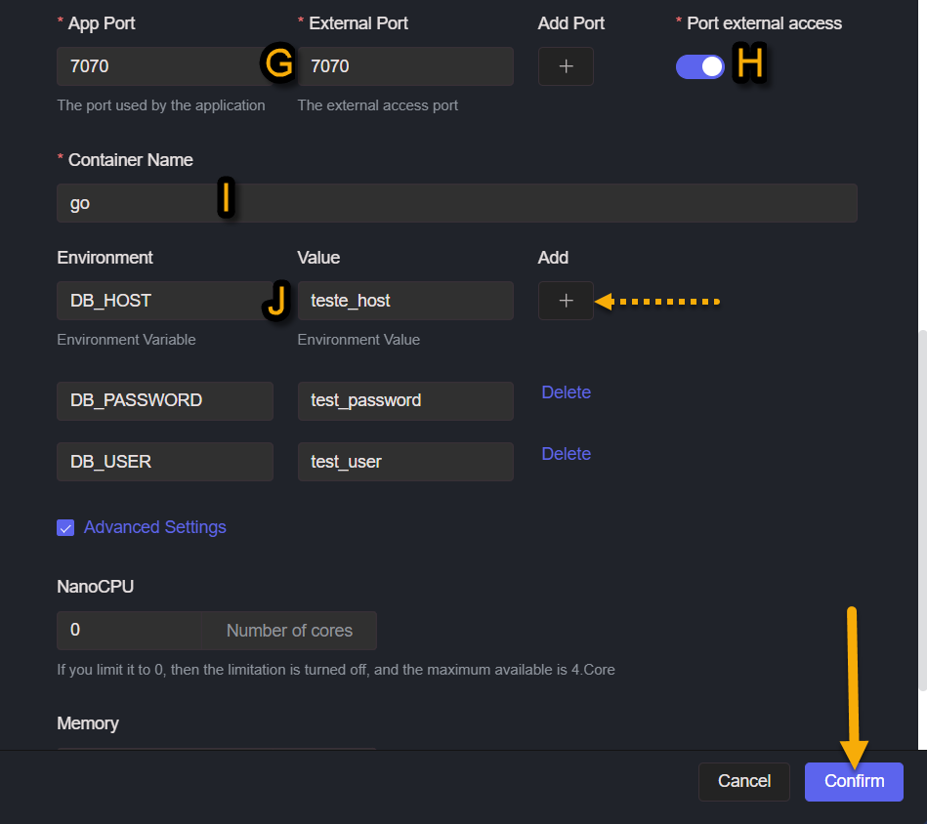Click the Advanced Settings label link
This screenshot has height=824, width=927.
coord(155,527)
